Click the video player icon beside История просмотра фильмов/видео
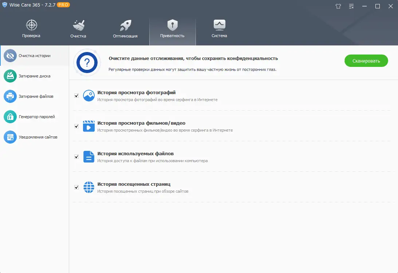The width and height of the screenshot is (398, 273). (88, 126)
